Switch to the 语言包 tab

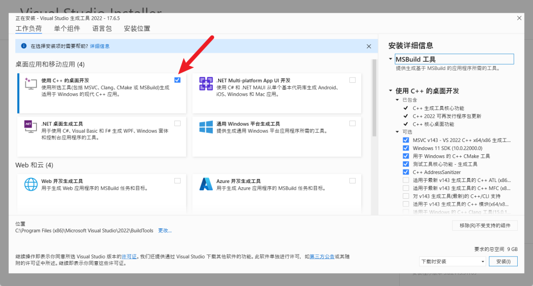(102, 29)
